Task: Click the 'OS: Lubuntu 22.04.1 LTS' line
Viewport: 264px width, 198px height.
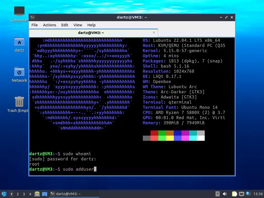Action: (x=181, y=40)
